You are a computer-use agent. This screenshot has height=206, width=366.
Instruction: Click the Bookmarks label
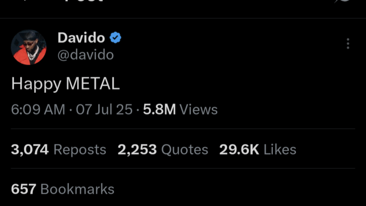pos(77,189)
